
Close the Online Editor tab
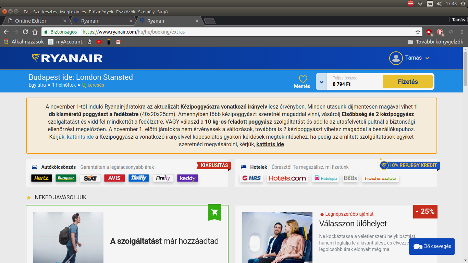[64, 21]
